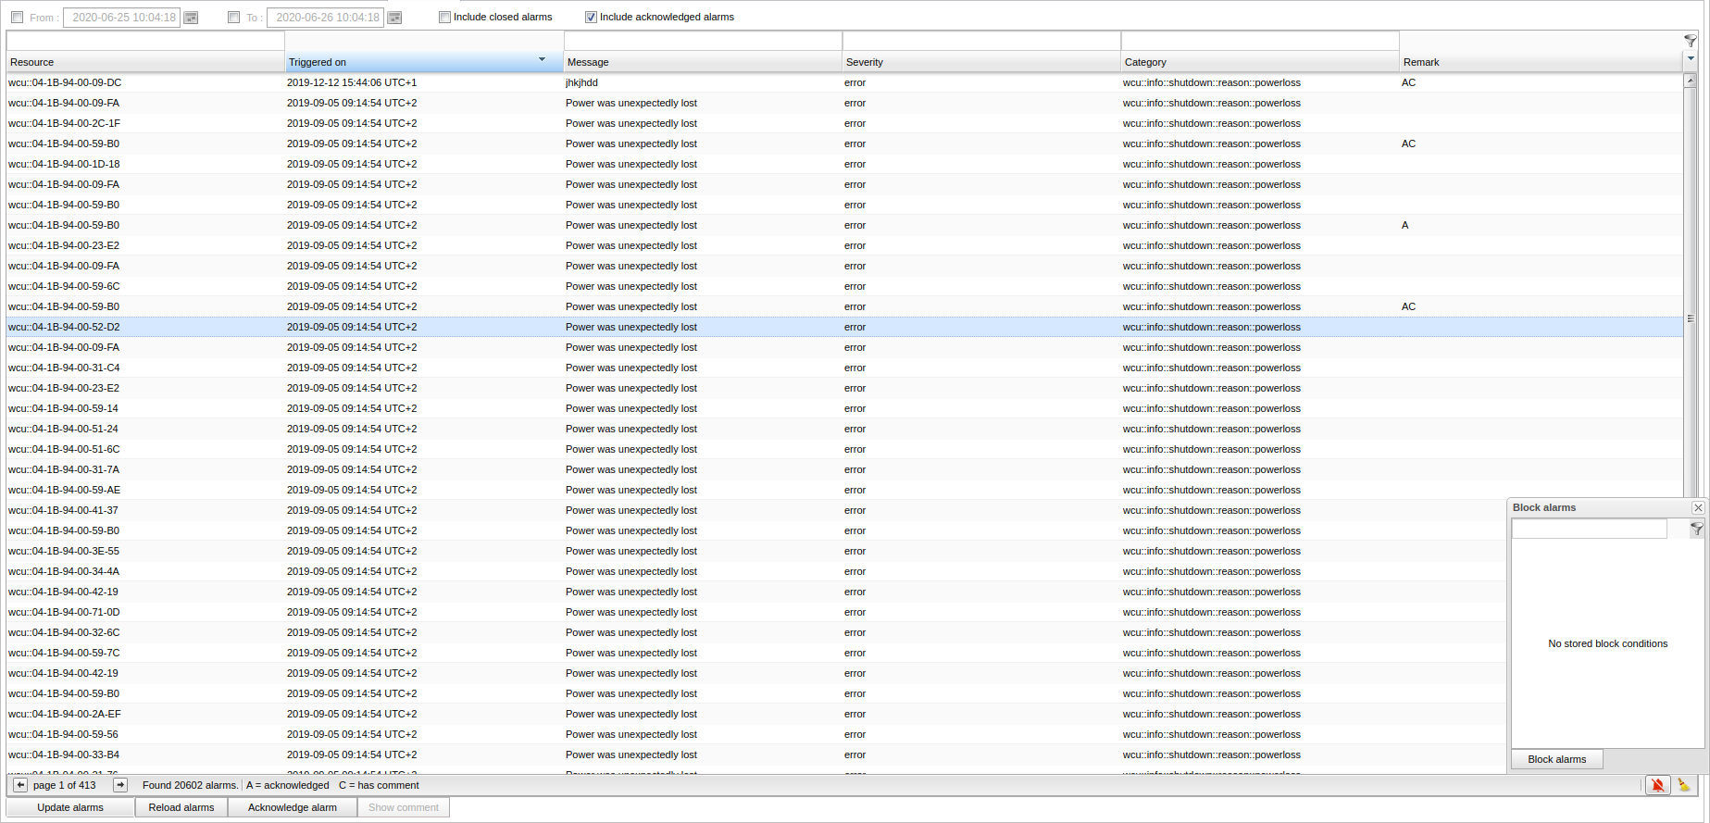The width and height of the screenshot is (1710, 823).
Task: Sort by the Severity column header
Action: point(980,62)
